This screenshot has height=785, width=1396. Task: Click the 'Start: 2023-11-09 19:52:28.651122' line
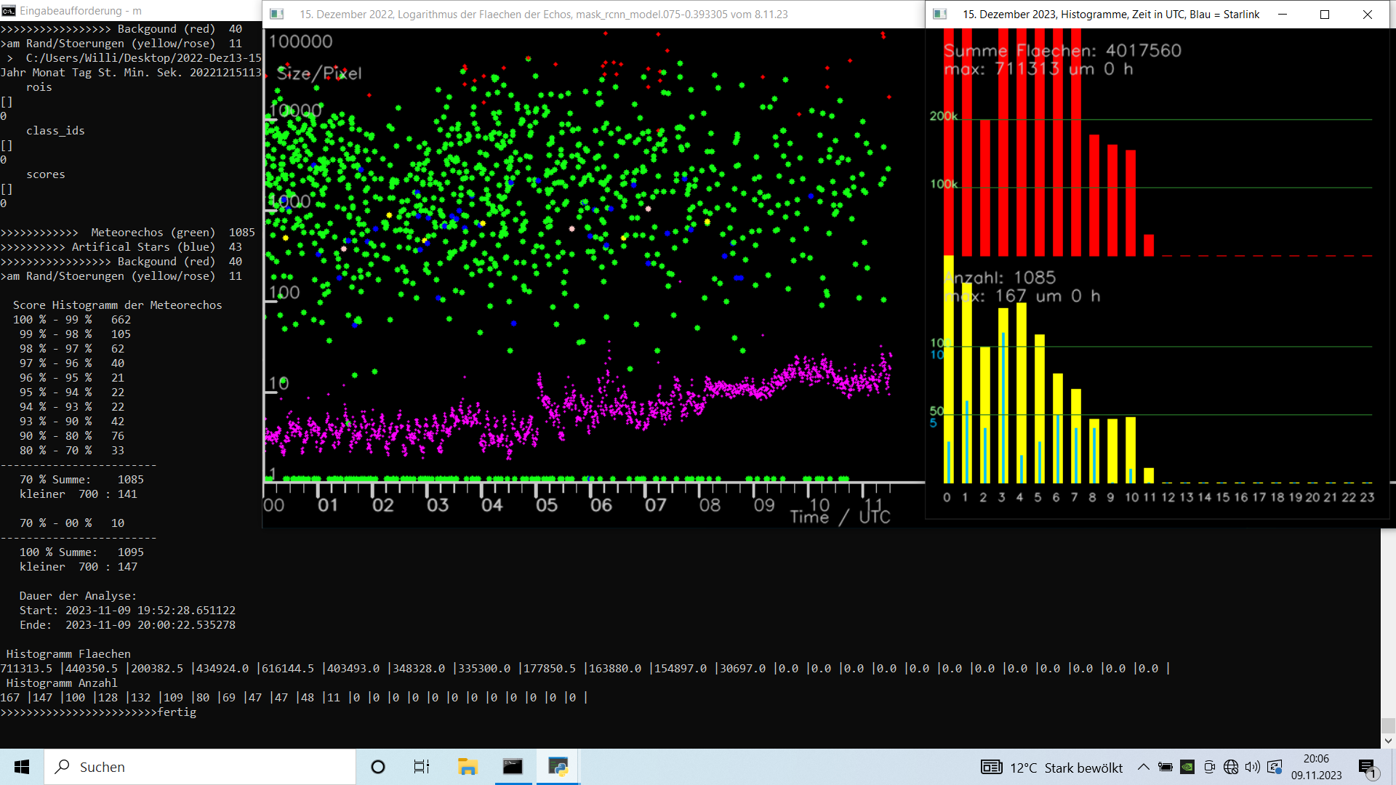[x=127, y=611]
